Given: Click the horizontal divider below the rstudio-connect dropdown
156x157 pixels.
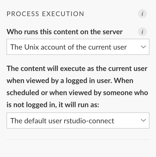Looking at the screenshot, I should 78,139.
